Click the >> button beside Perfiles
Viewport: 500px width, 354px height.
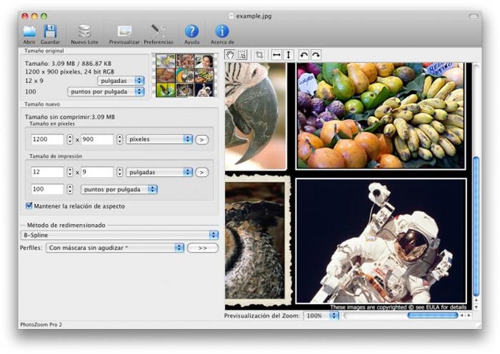tap(203, 248)
